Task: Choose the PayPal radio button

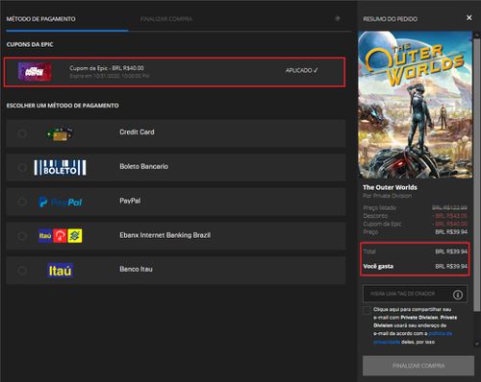Action: coord(22,202)
